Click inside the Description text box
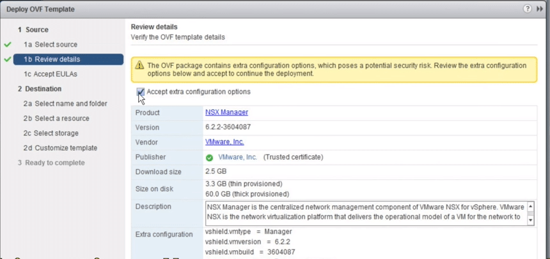550x259 pixels. (x=366, y=213)
